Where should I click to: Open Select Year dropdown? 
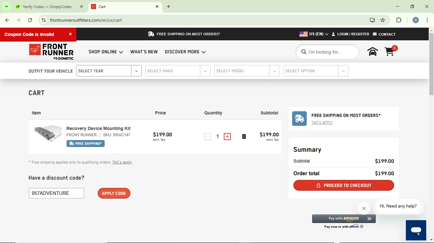click(x=108, y=71)
